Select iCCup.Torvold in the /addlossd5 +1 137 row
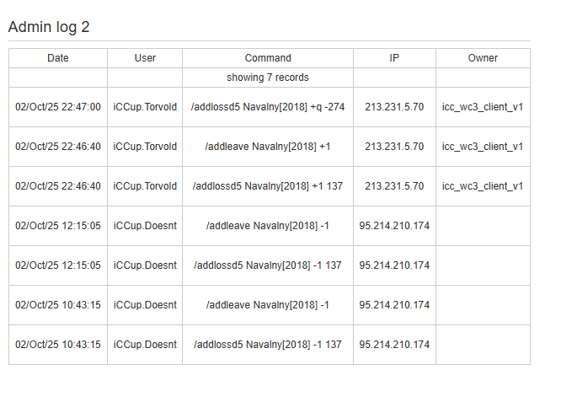This screenshot has width=577, height=402. [145, 186]
